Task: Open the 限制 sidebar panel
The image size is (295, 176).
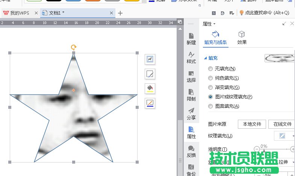Action: pos(191,95)
